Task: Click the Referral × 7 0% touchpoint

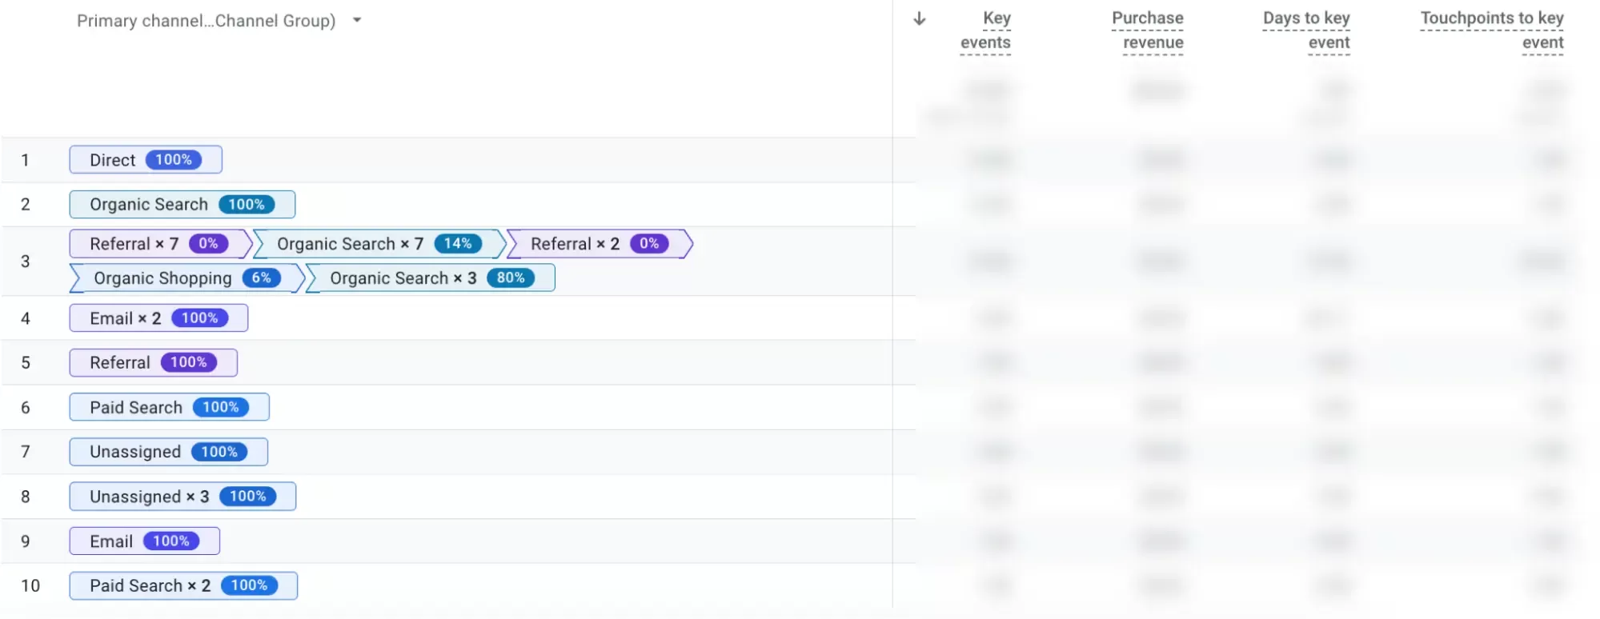Action: point(160,244)
